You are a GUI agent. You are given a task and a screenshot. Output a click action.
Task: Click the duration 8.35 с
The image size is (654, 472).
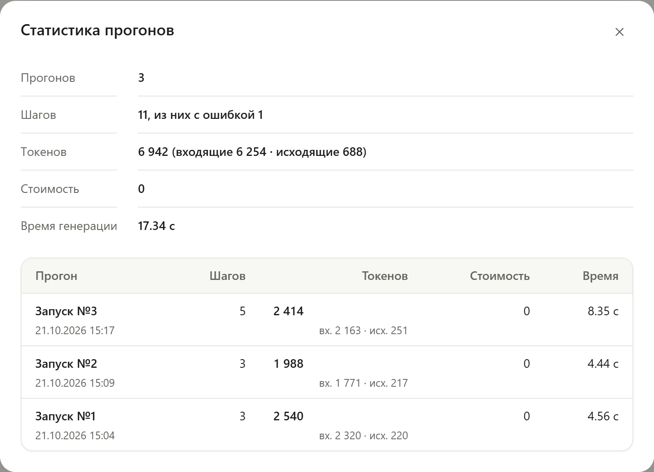[603, 311]
